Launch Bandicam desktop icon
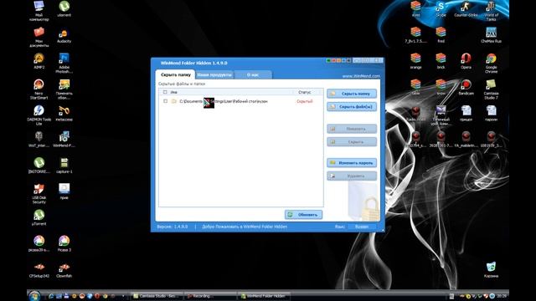Viewport: 536px width, 301px height. 466,87
